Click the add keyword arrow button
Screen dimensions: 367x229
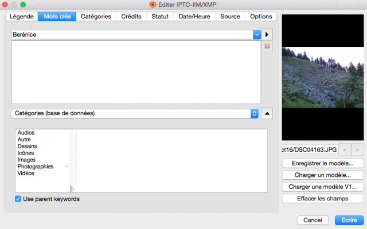point(267,34)
